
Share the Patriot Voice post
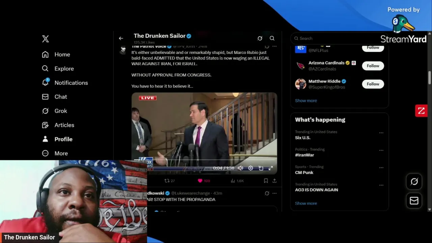click(x=274, y=181)
